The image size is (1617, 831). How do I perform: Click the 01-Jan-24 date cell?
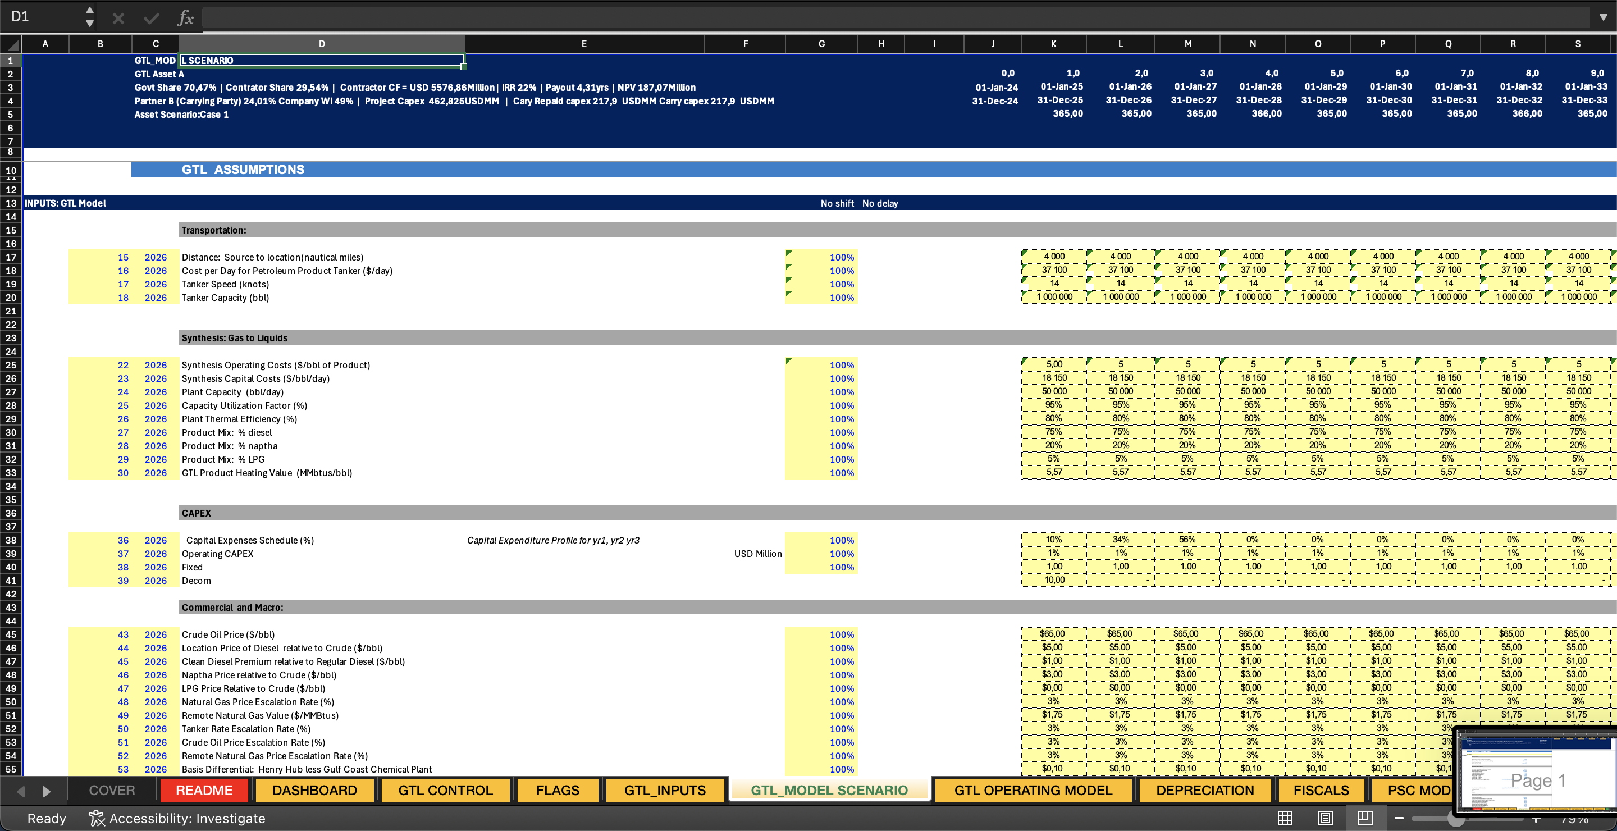[x=996, y=88]
